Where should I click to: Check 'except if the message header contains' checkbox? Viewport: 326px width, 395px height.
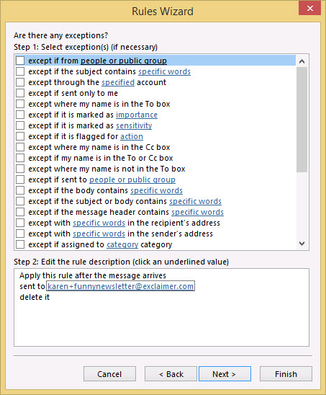click(x=20, y=212)
